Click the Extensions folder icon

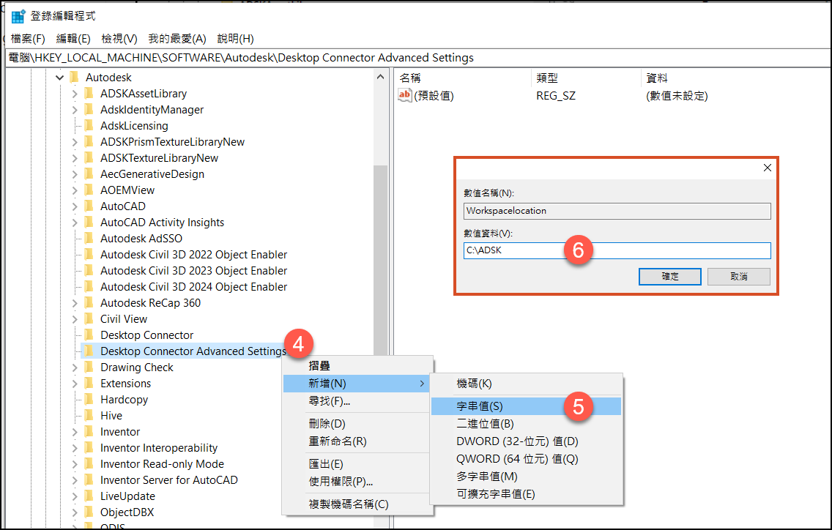coord(89,383)
